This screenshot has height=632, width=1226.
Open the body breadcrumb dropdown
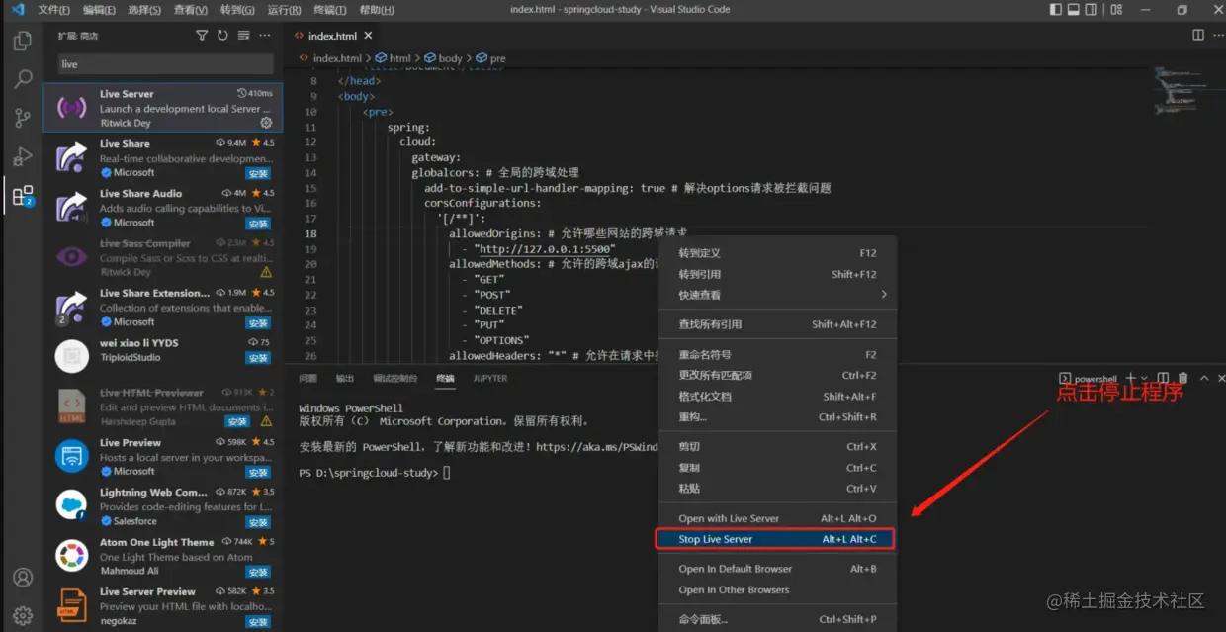tap(443, 58)
